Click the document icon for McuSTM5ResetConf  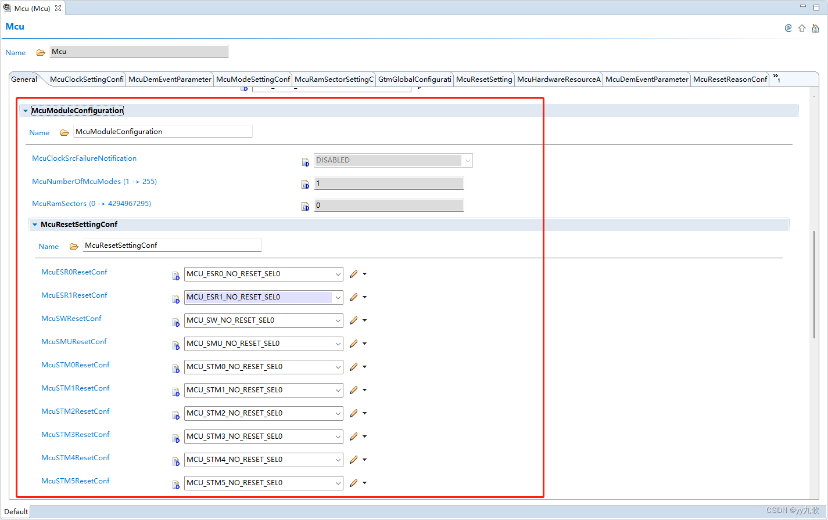click(175, 485)
